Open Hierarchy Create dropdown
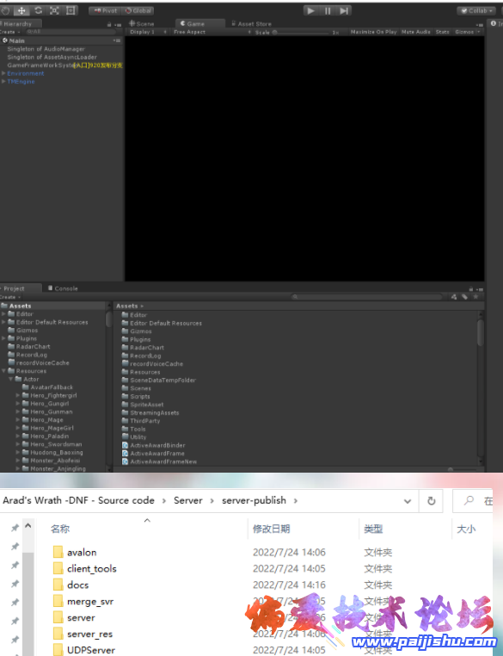This screenshot has width=503, height=656. pyautogui.click(x=10, y=32)
